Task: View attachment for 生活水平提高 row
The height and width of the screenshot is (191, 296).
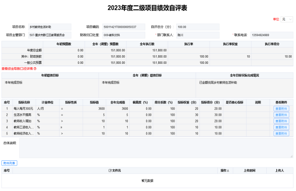Action: [x=281, y=115]
